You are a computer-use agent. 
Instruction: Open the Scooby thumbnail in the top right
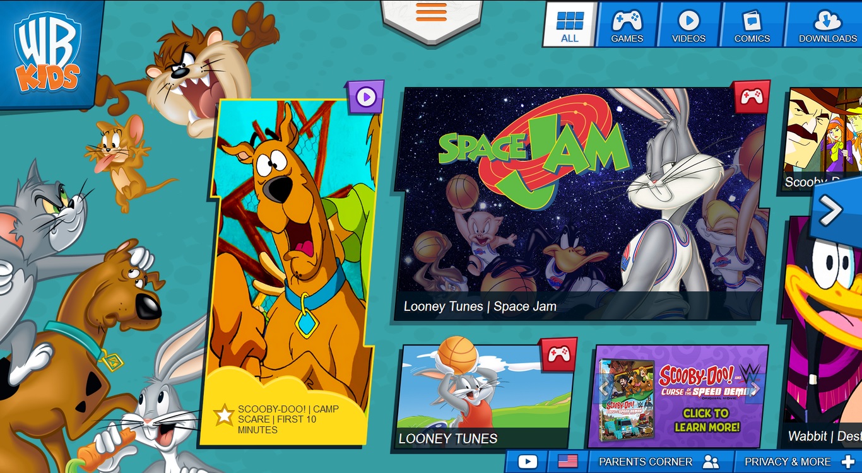tap(823, 139)
